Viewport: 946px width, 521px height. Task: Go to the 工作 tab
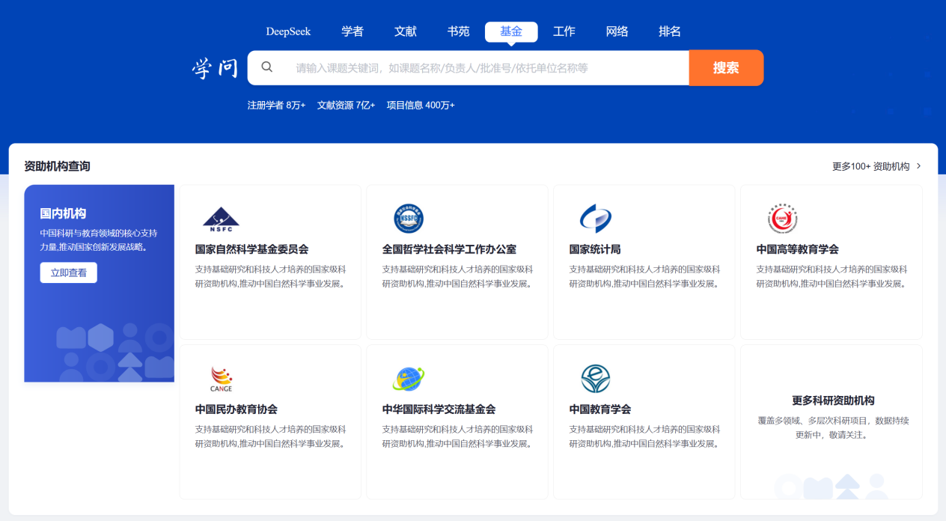[x=564, y=31]
